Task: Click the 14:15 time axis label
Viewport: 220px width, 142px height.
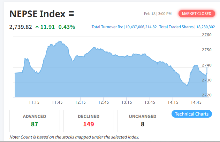Action: [173, 102]
